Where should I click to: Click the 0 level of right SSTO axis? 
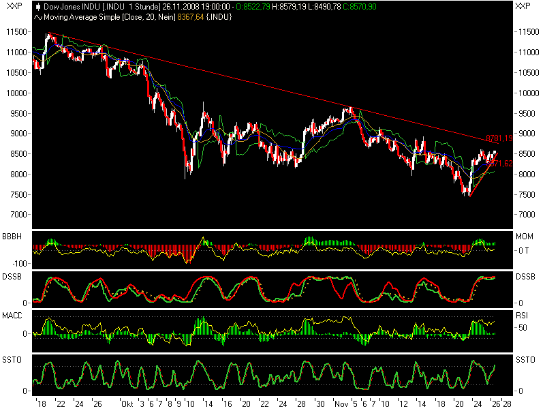tap(520, 391)
